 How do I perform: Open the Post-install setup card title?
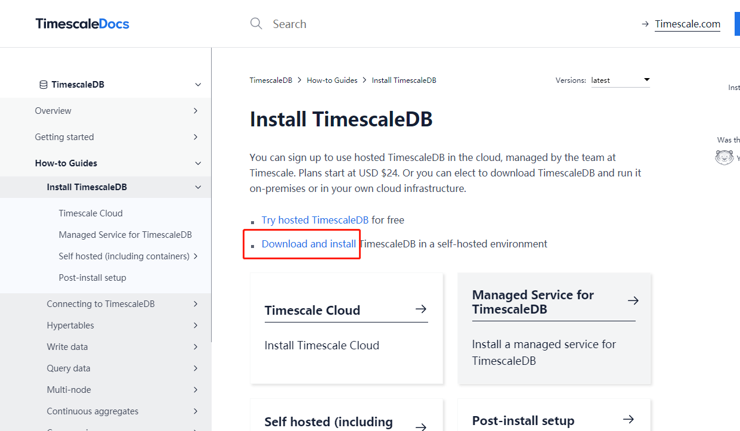tap(523, 421)
